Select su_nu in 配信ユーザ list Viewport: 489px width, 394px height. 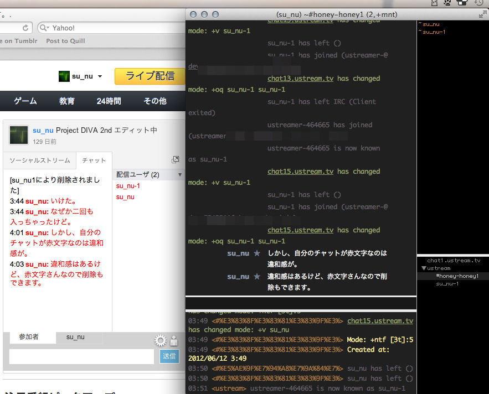pyautogui.click(x=125, y=197)
